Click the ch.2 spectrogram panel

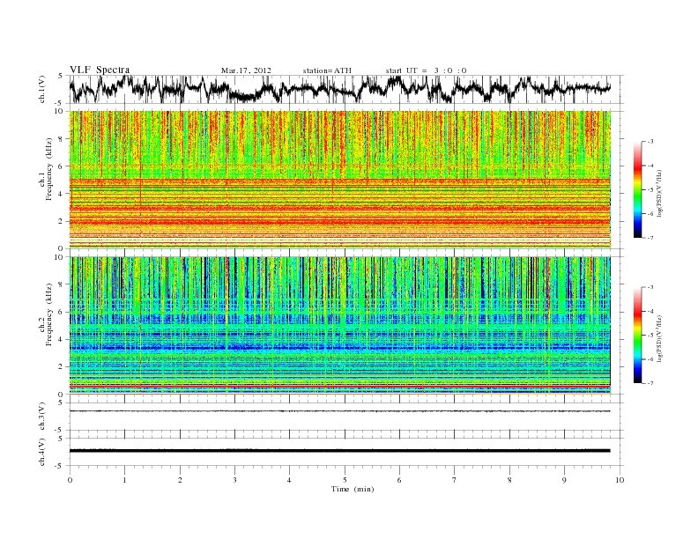pos(339,325)
